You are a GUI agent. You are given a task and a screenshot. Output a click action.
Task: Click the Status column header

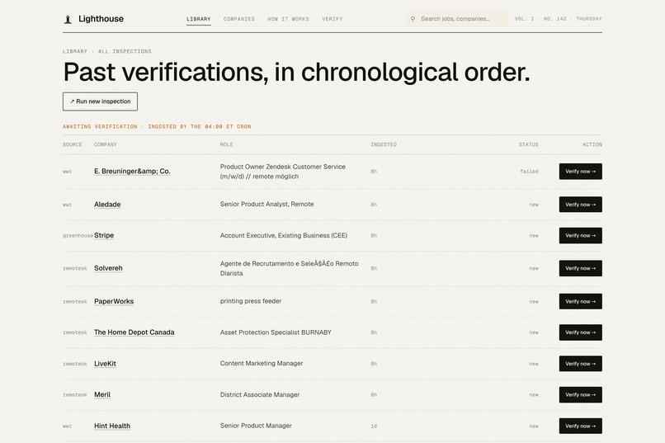pyautogui.click(x=528, y=144)
